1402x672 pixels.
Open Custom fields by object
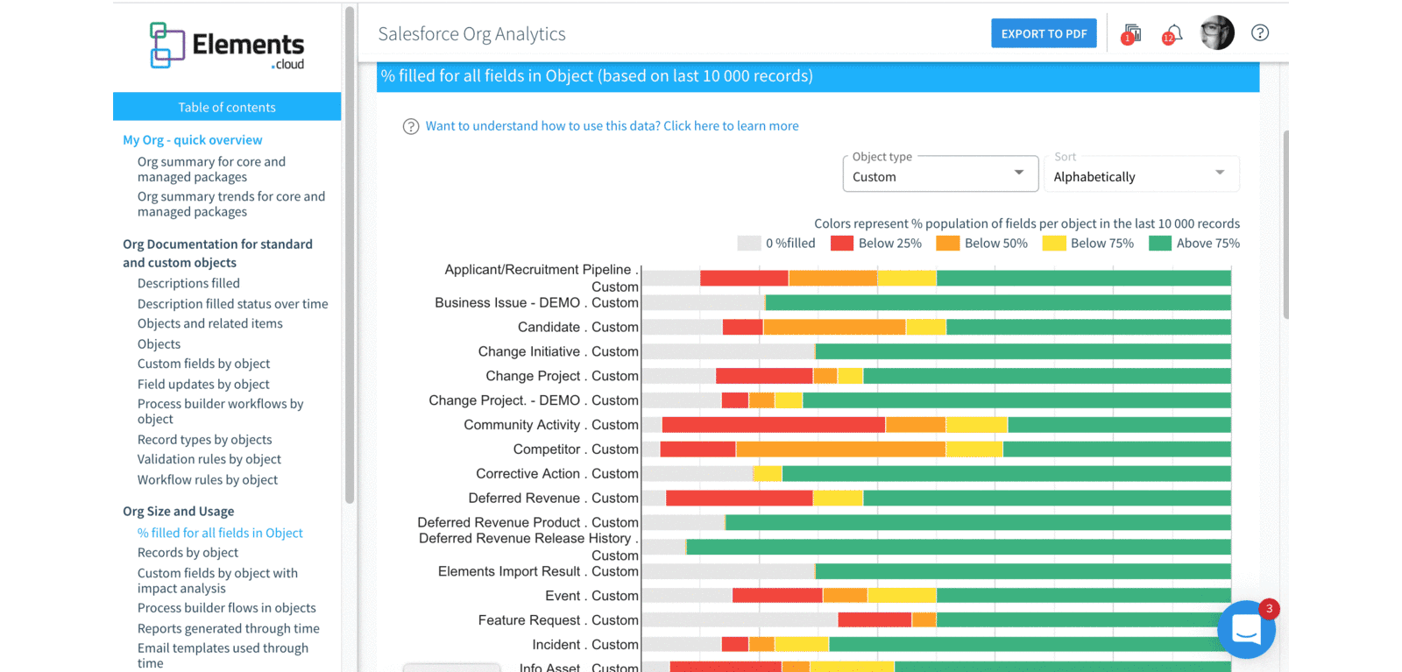(203, 364)
